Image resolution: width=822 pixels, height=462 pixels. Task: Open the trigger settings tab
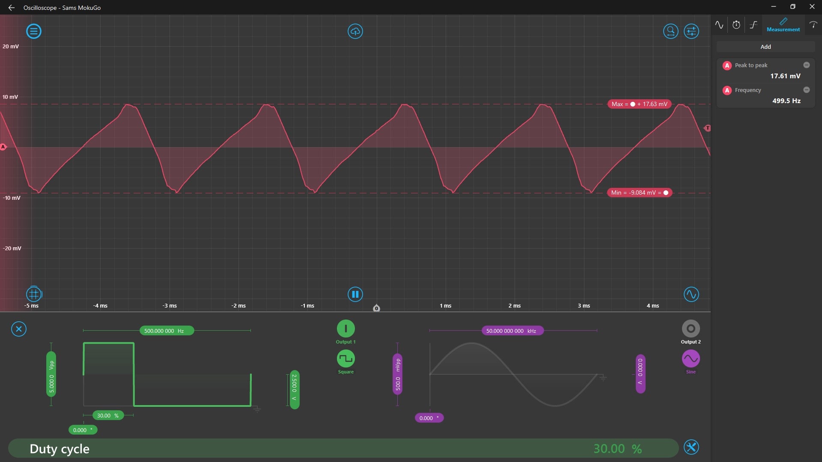(753, 25)
